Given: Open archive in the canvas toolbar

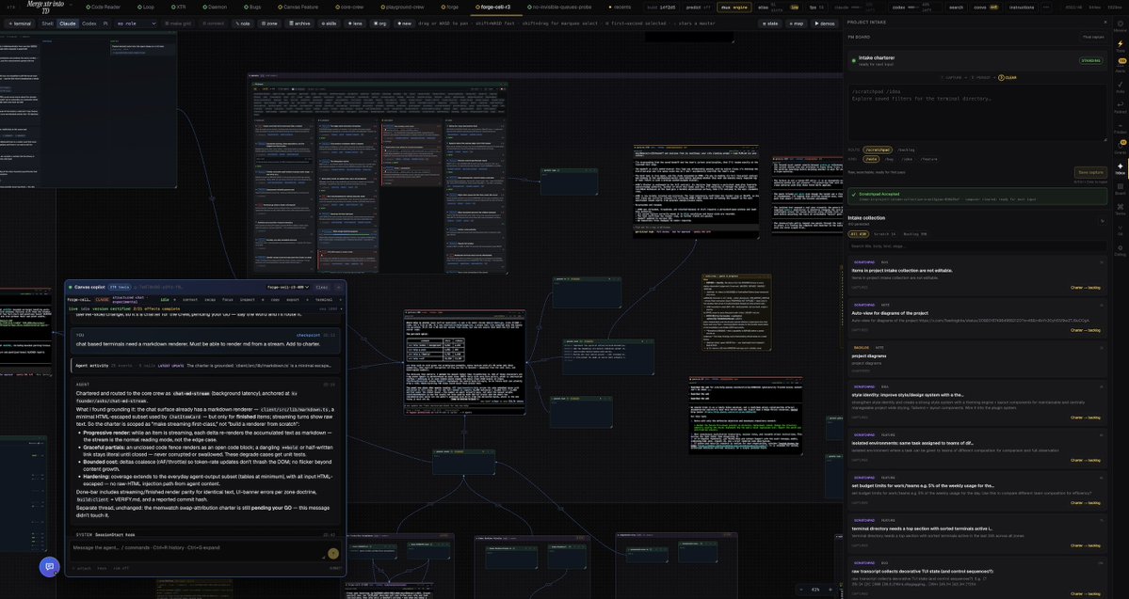Looking at the screenshot, I should (x=299, y=24).
